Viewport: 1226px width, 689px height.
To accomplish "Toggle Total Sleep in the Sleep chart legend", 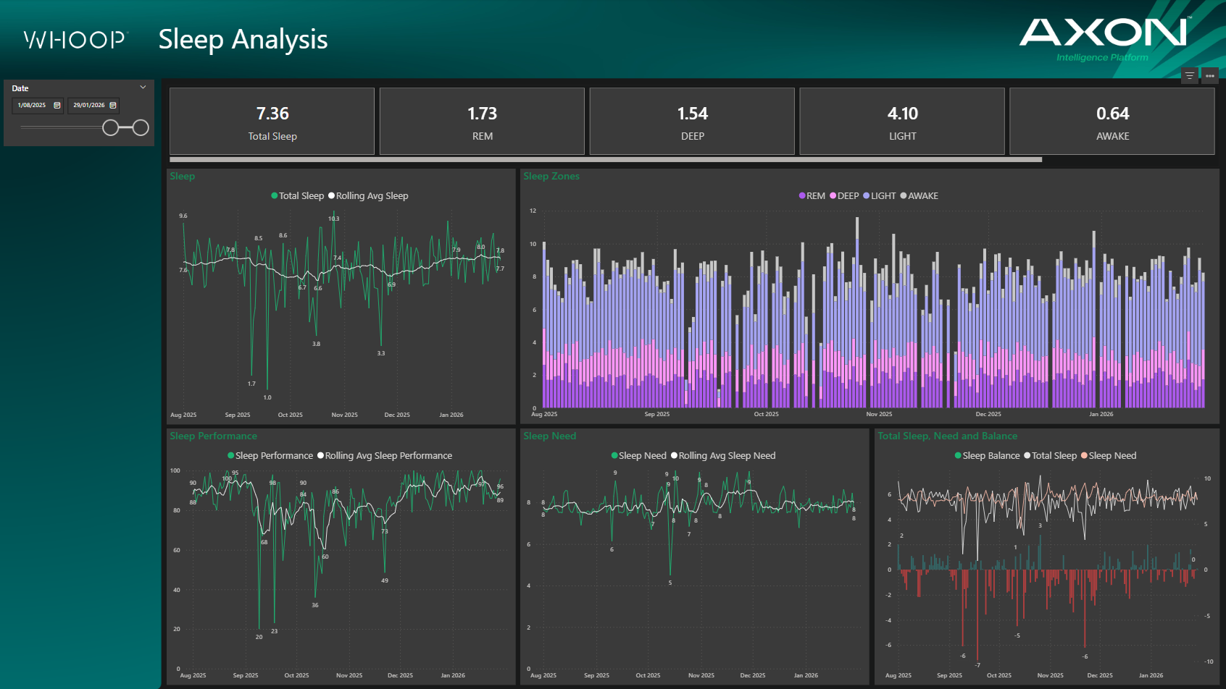I will point(298,195).
